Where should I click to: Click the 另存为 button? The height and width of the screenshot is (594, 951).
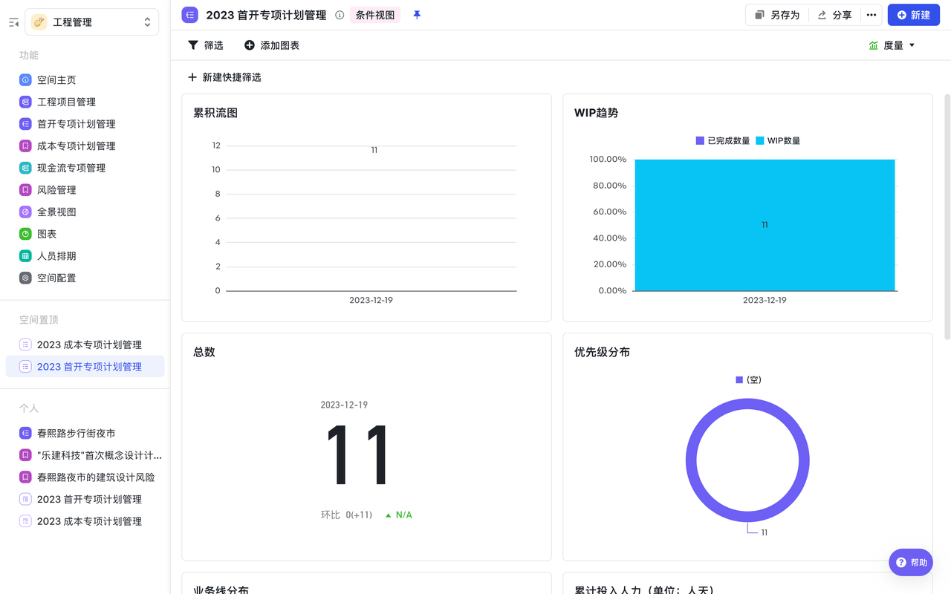pyautogui.click(x=777, y=15)
